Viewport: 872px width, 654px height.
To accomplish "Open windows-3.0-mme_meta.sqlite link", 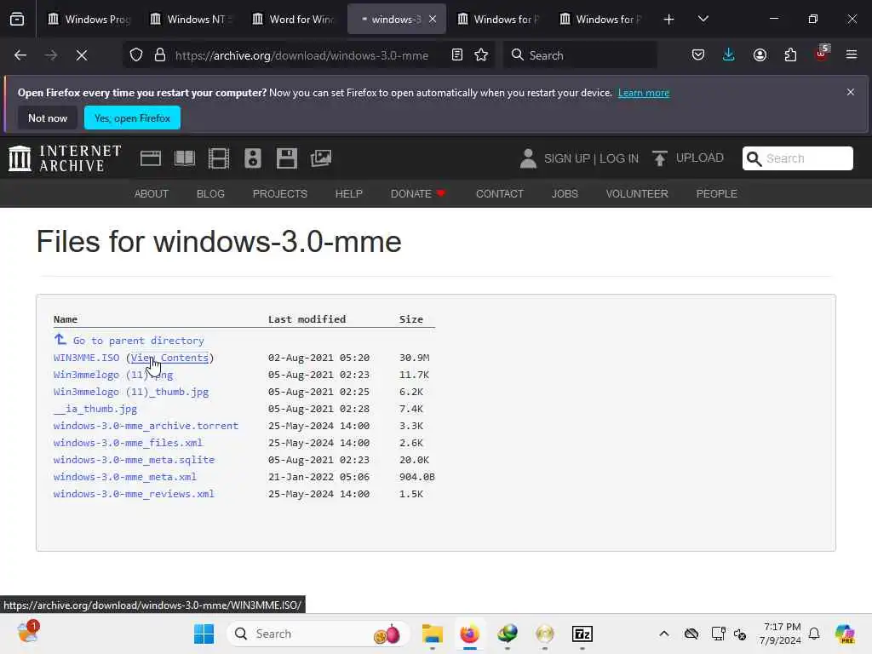I will click(134, 460).
